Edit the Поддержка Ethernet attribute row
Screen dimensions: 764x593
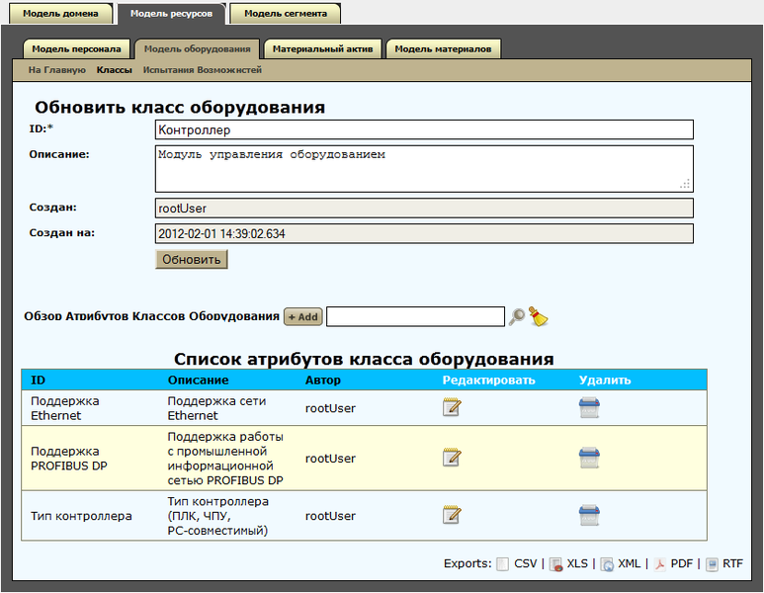[452, 407]
